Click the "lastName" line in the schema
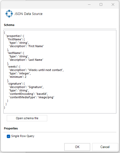The image size is (120, 153). click(x=16, y=53)
